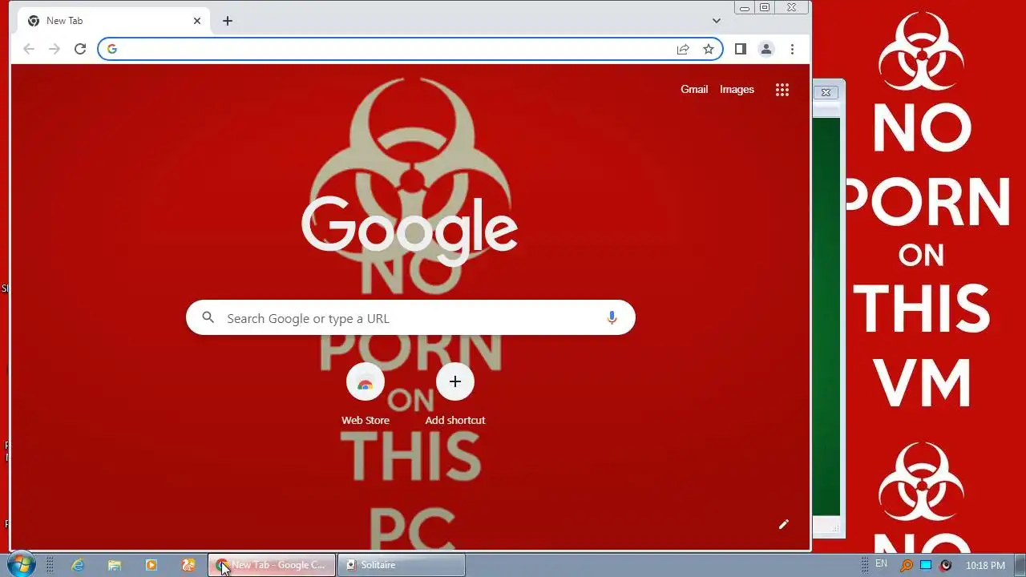
Task: Open the Chrome three-dot menu
Action: [792, 50]
